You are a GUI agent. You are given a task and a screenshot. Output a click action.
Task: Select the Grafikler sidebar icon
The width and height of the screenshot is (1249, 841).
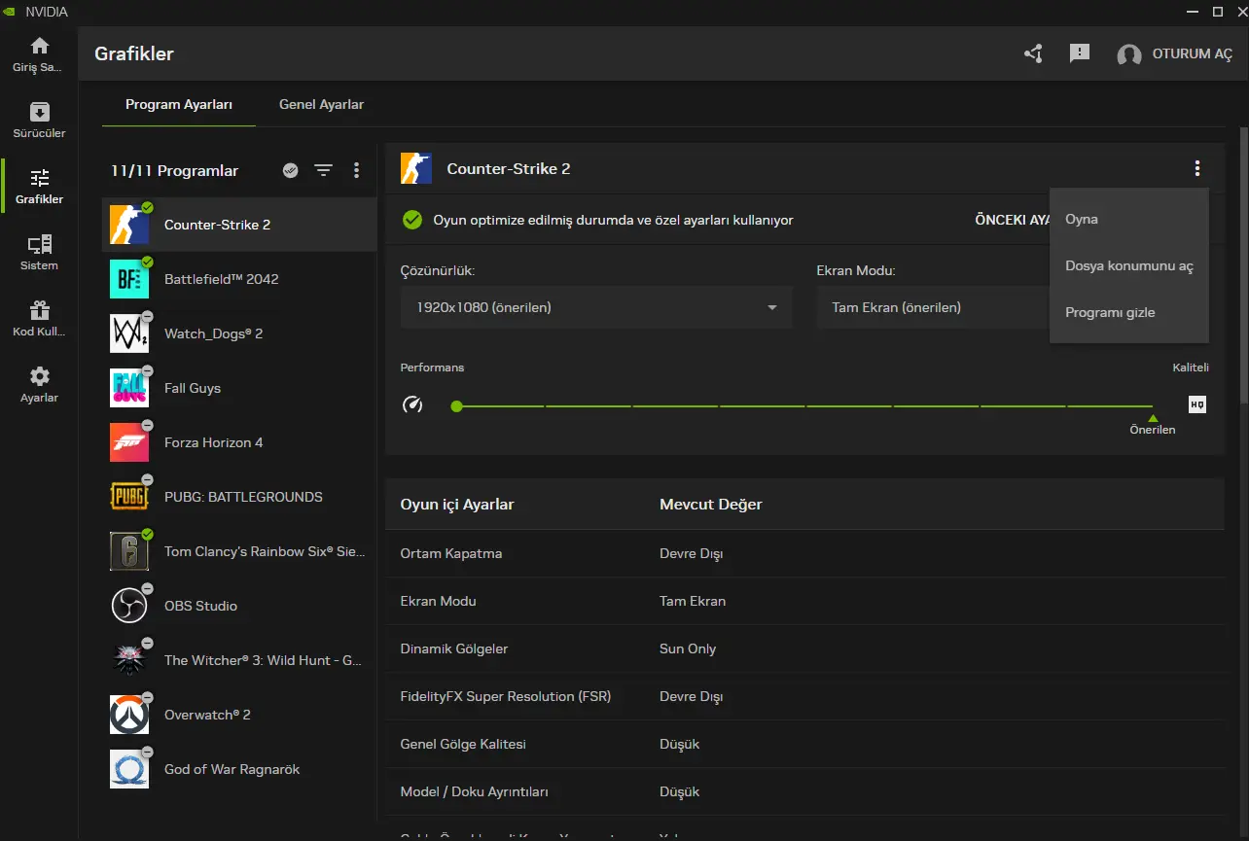(39, 178)
